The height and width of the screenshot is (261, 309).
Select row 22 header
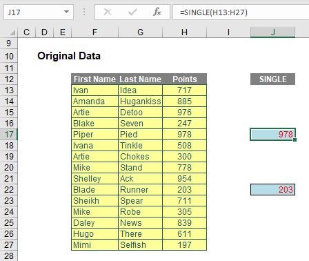point(9,190)
